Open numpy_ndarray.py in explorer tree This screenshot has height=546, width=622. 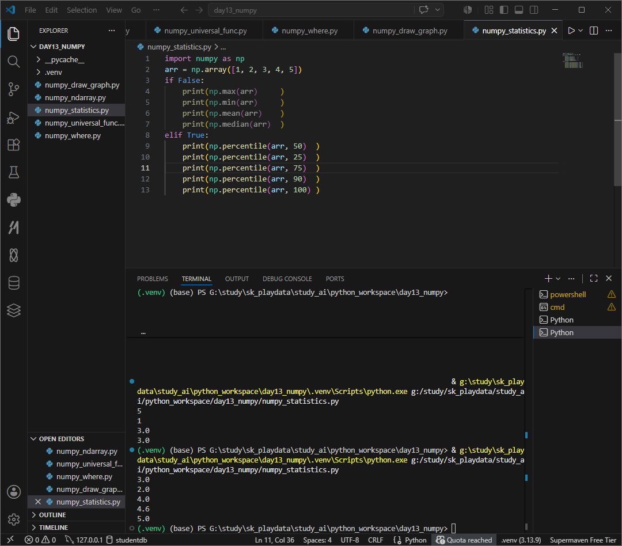pos(76,97)
